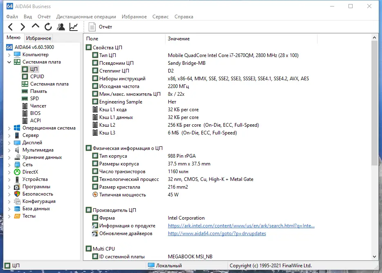Open the Справка menu
Viewport: 382px width, 273px height.
tap(184, 17)
